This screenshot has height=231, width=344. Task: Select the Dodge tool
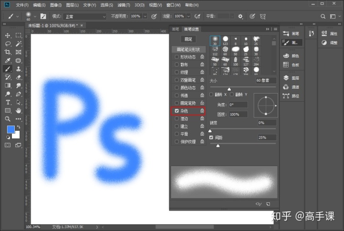click(x=8, y=94)
